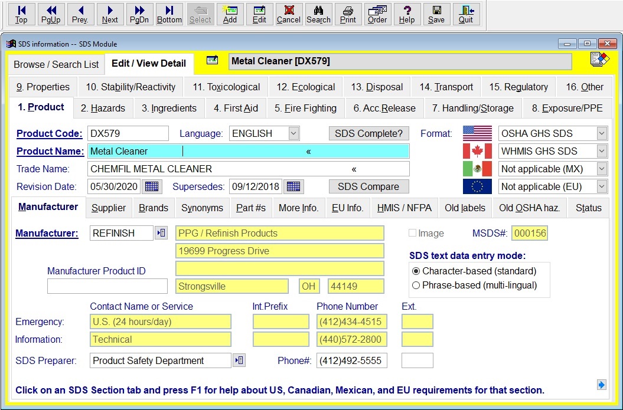Click the Manufacturer Product ID field
Viewport: 623px width, 410px height.
click(x=107, y=286)
